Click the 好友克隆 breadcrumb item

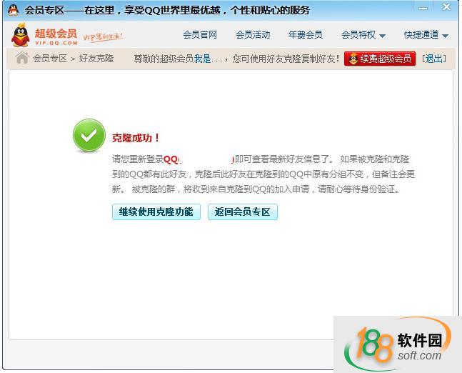96,59
